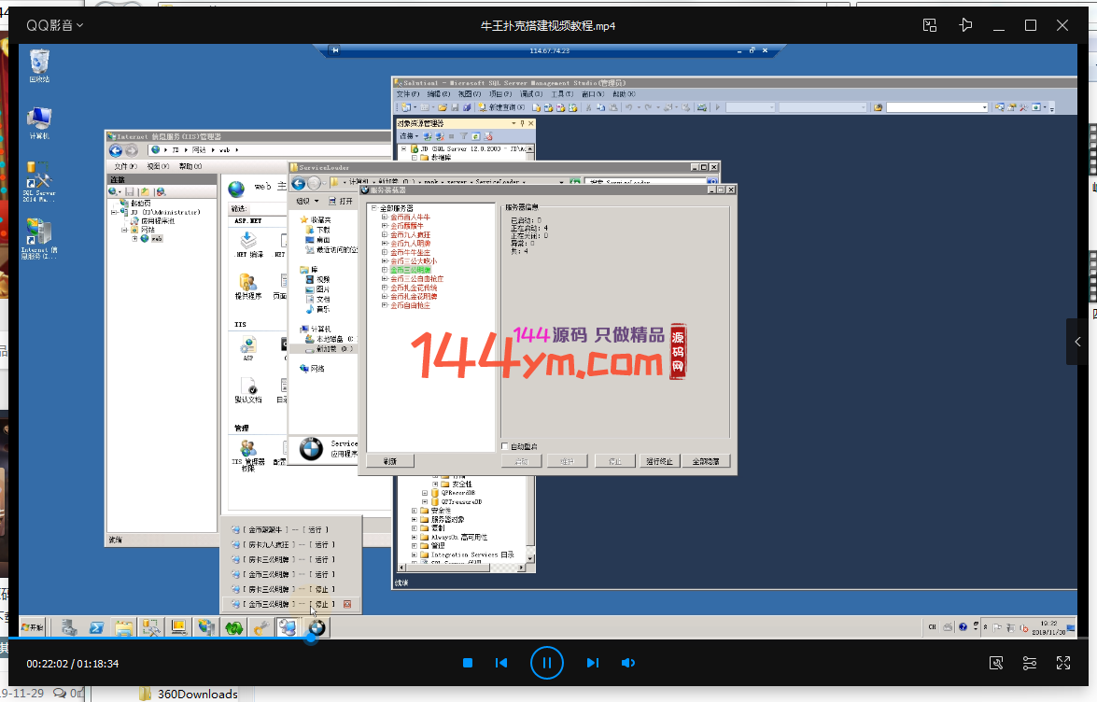Skip to the next video
Image resolution: width=1097 pixels, height=702 pixels.
(592, 663)
